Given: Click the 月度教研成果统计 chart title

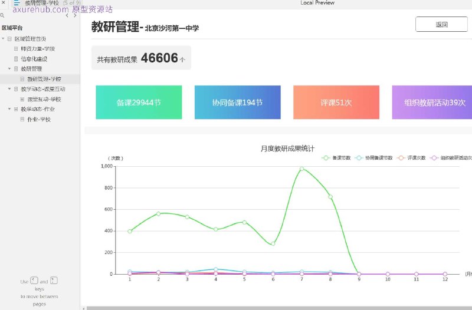Looking at the screenshot, I should tap(287, 149).
